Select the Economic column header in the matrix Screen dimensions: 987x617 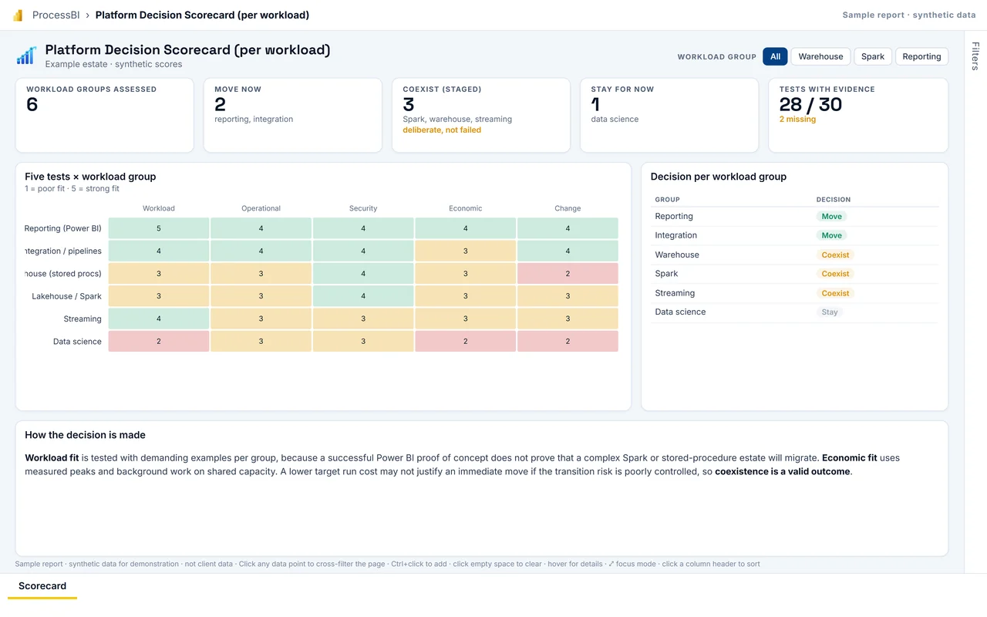click(x=466, y=208)
